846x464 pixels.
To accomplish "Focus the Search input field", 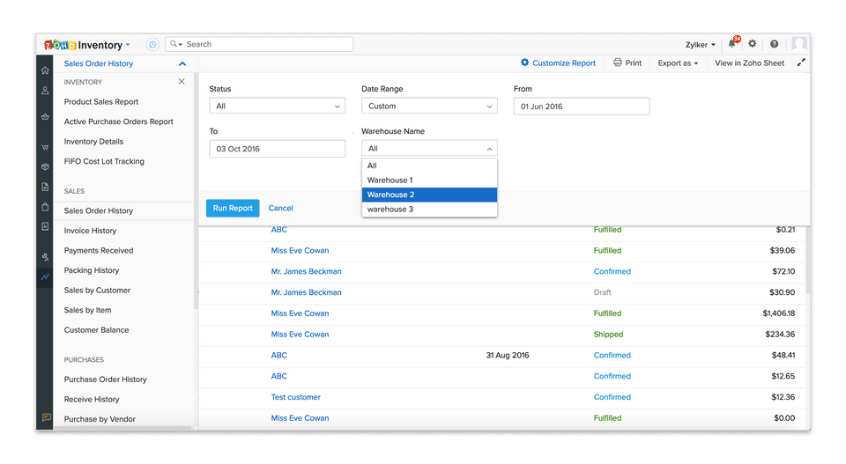I will (x=259, y=44).
